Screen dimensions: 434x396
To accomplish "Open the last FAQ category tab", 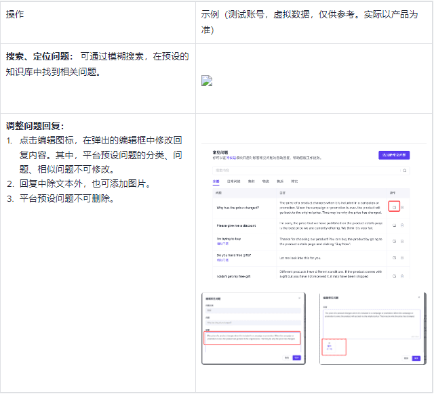I will (x=294, y=181).
